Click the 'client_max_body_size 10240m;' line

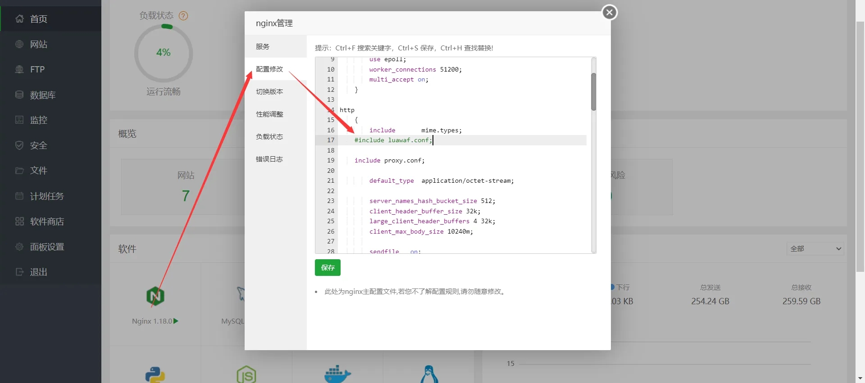(421, 231)
